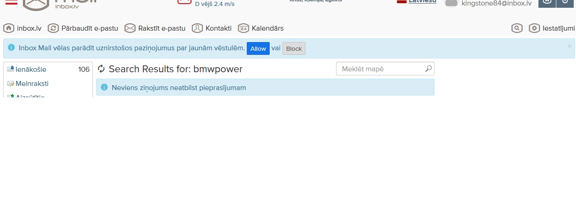Screen dimensions: 576x208
Task: Open the hamburger main menu
Action: tap(11, 2)
